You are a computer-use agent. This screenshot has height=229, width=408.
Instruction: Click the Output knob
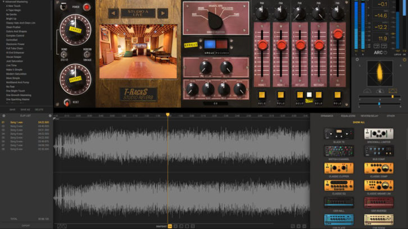click(75, 79)
